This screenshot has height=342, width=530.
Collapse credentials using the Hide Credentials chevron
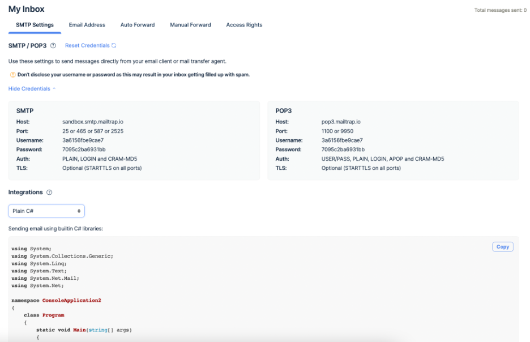click(x=54, y=88)
